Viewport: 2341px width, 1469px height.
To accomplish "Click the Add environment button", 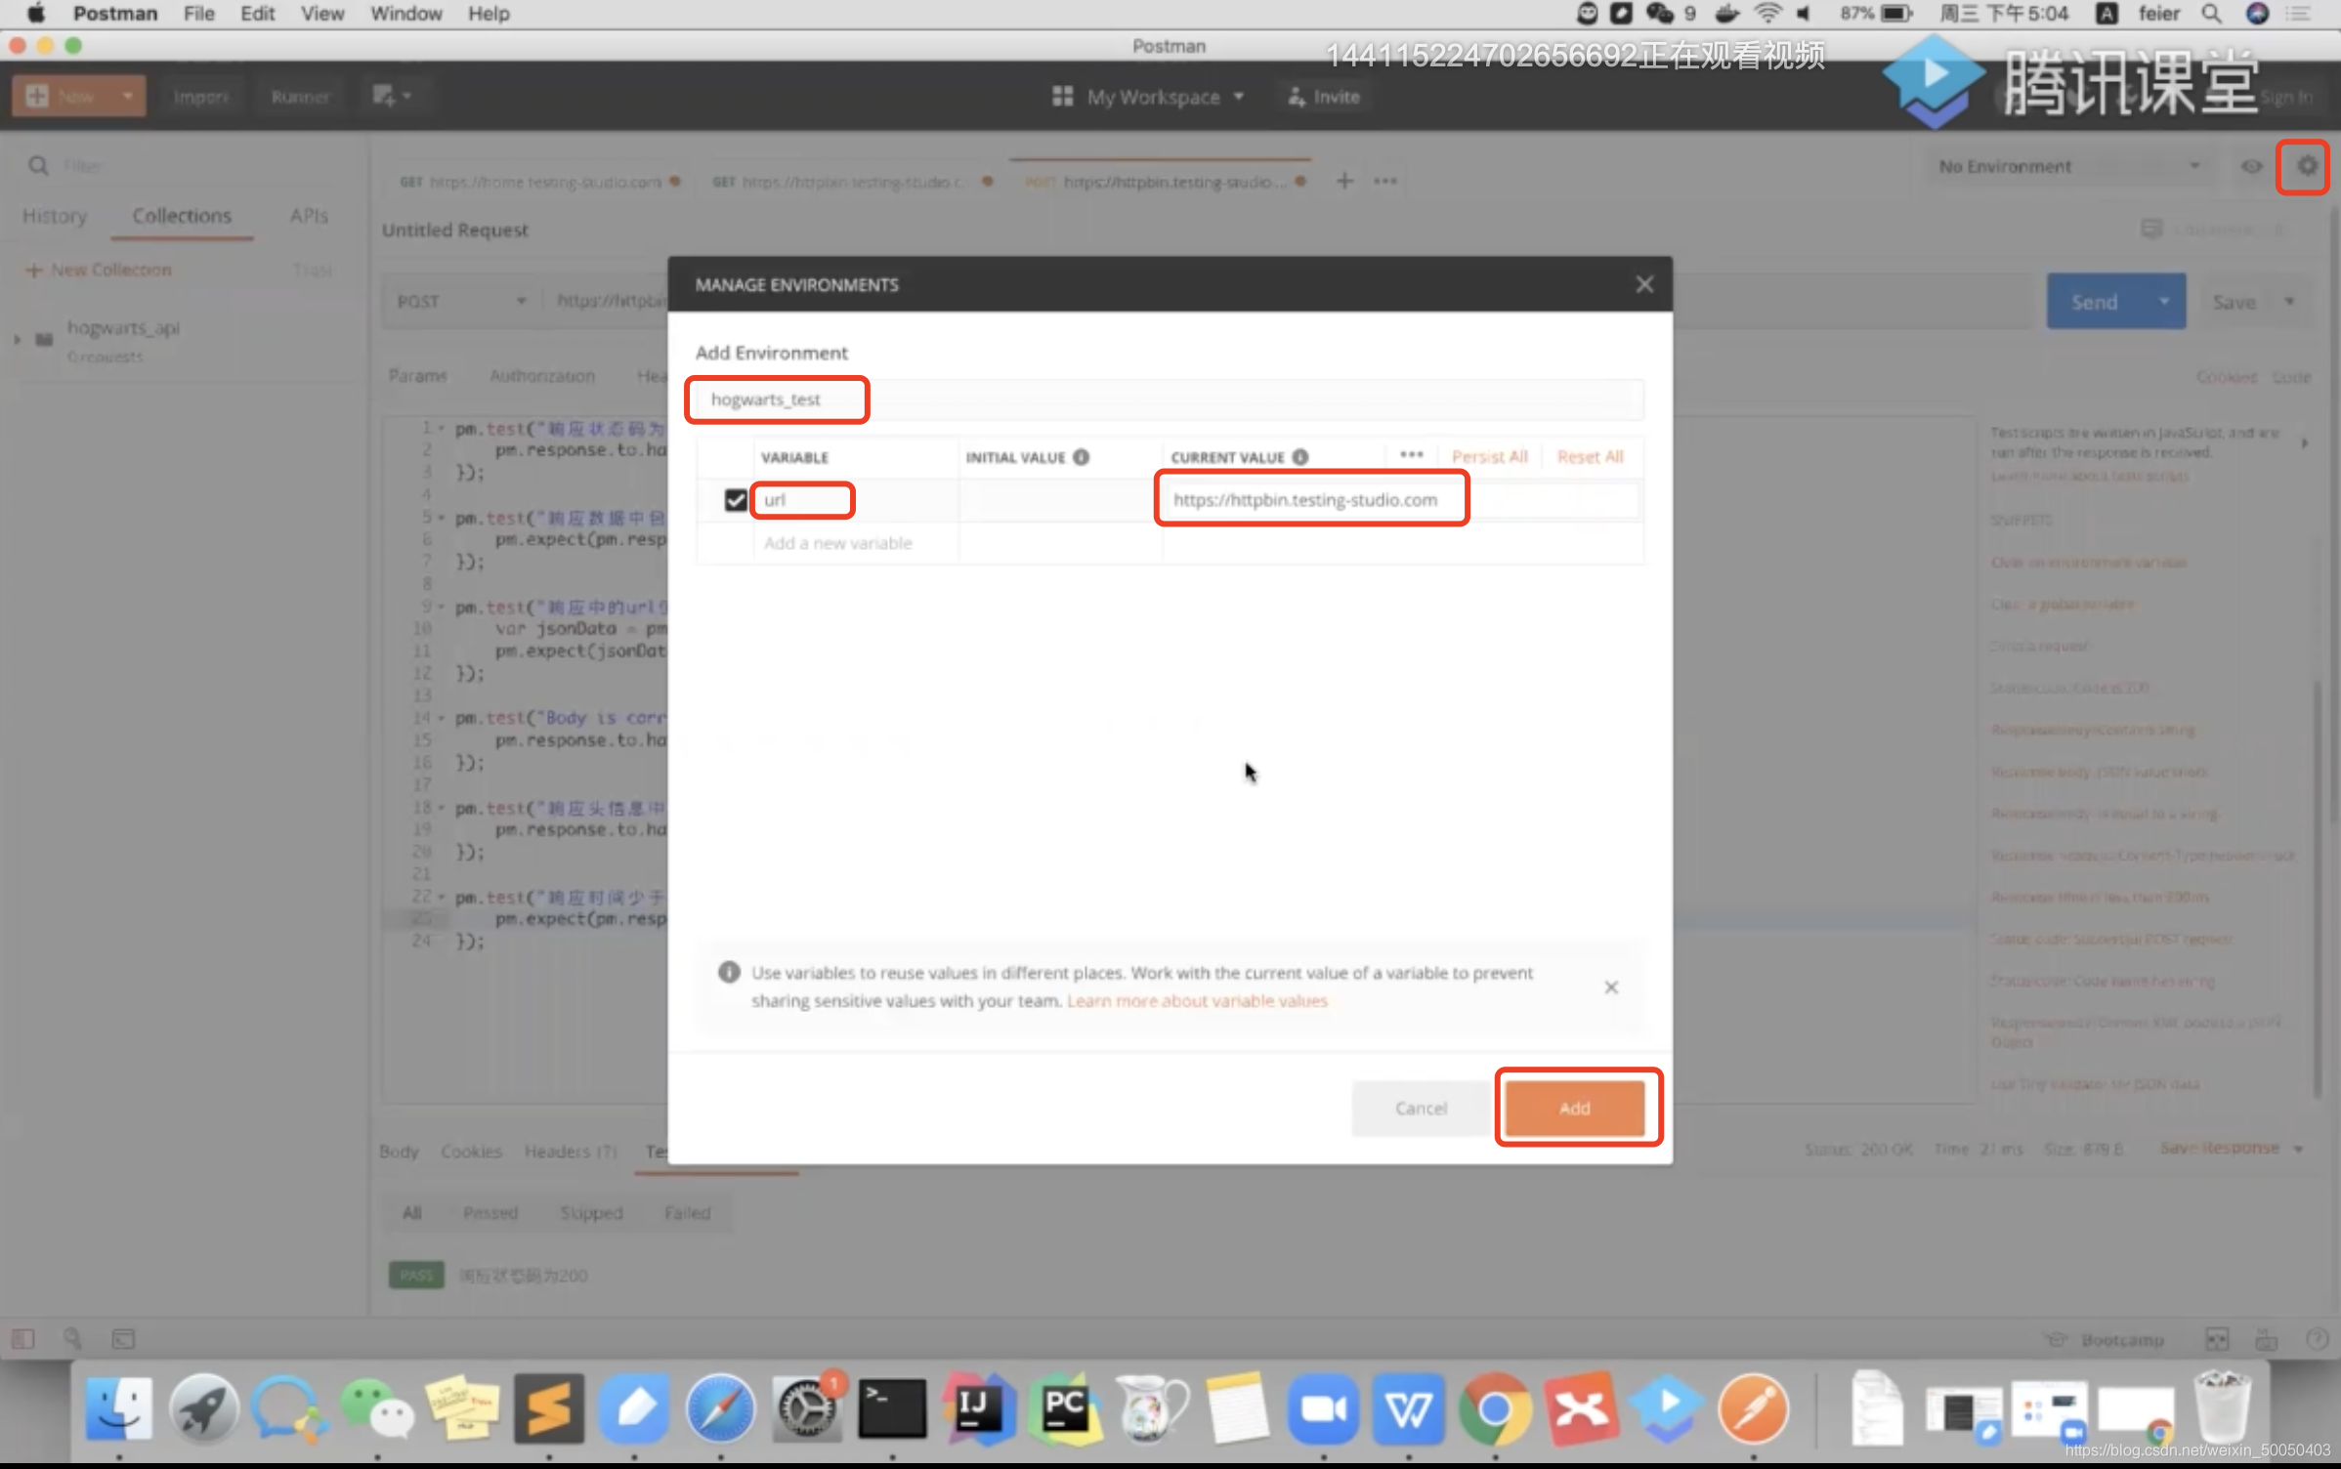I will 1574,1108.
